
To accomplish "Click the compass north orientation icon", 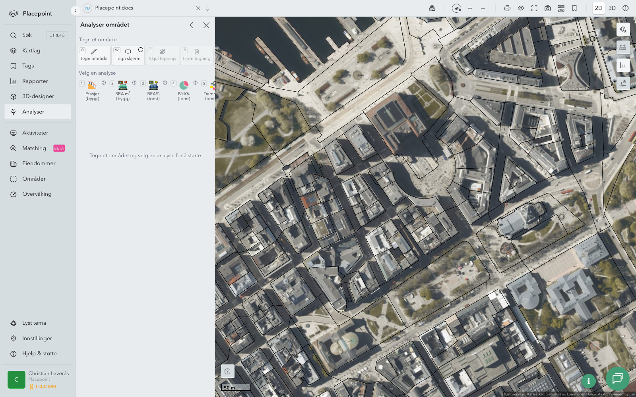I will [456, 8].
